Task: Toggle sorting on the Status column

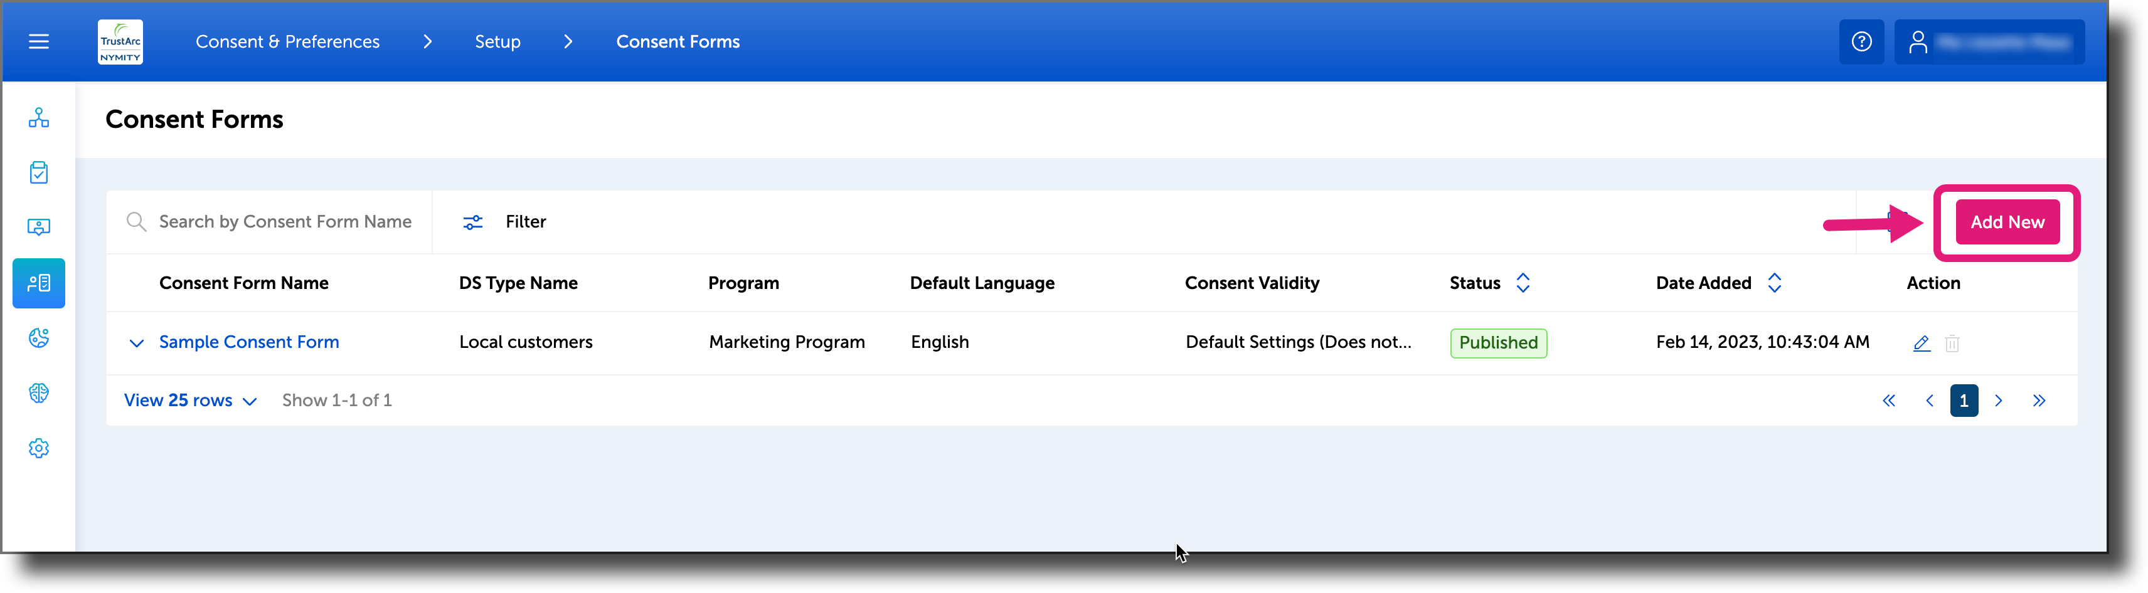Action: (1523, 282)
